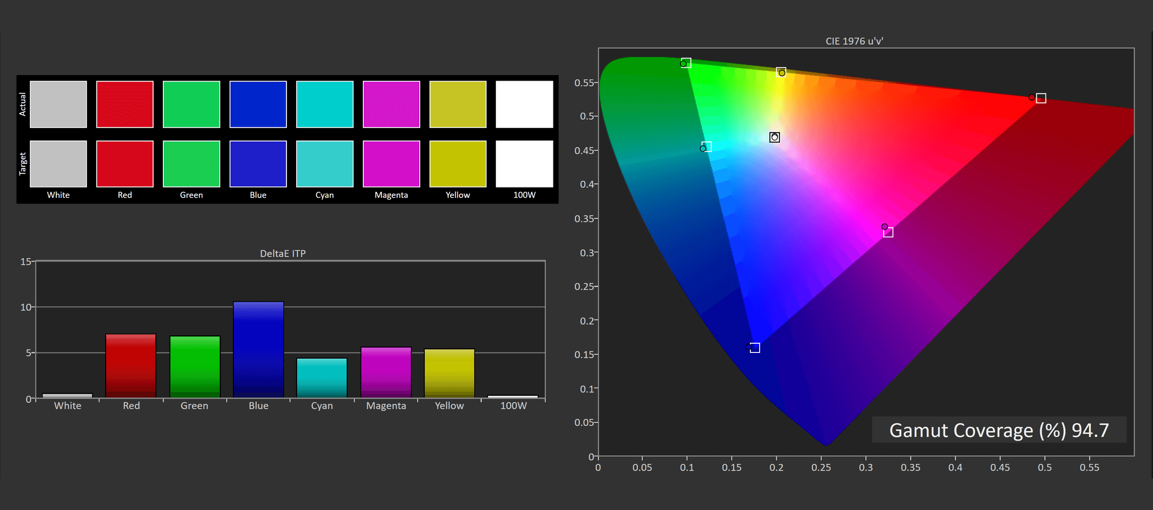Click the blue target square on CIE chart
Viewport: 1153px width, 510px height.
pyautogui.click(x=755, y=348)
